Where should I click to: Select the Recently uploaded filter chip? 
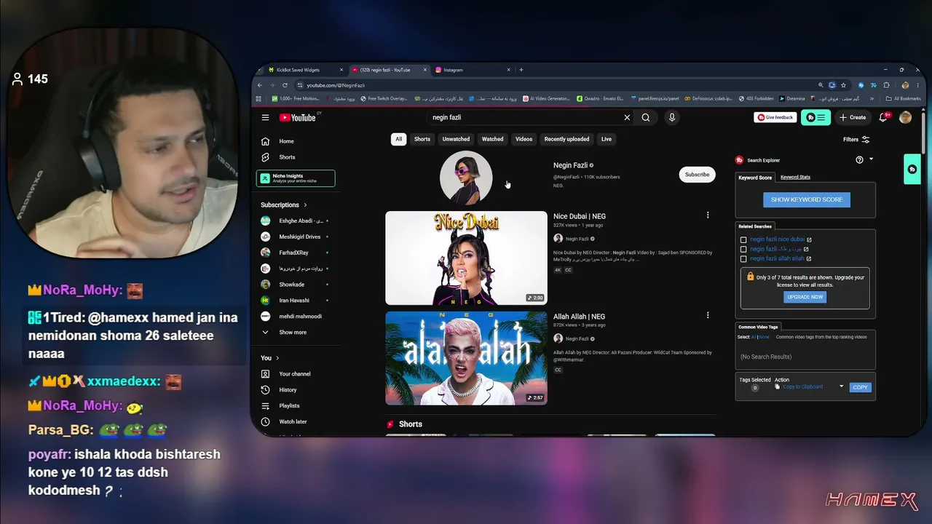tap(566, 139)
